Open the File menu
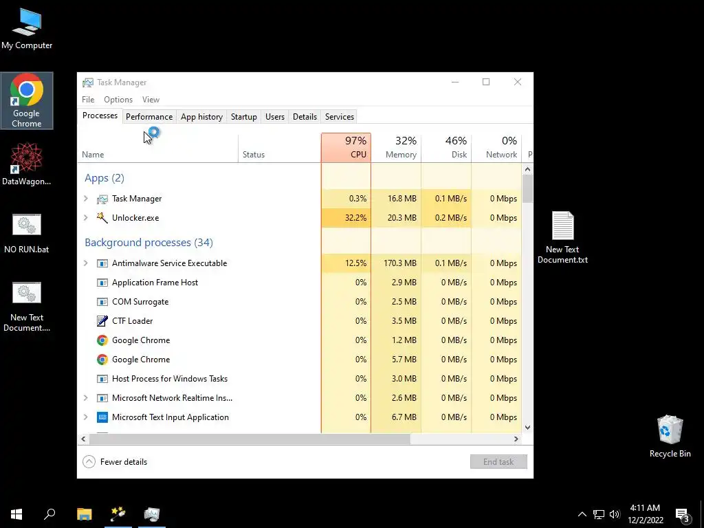The width and height of the screenshot is (704, 528). (88, 100)
